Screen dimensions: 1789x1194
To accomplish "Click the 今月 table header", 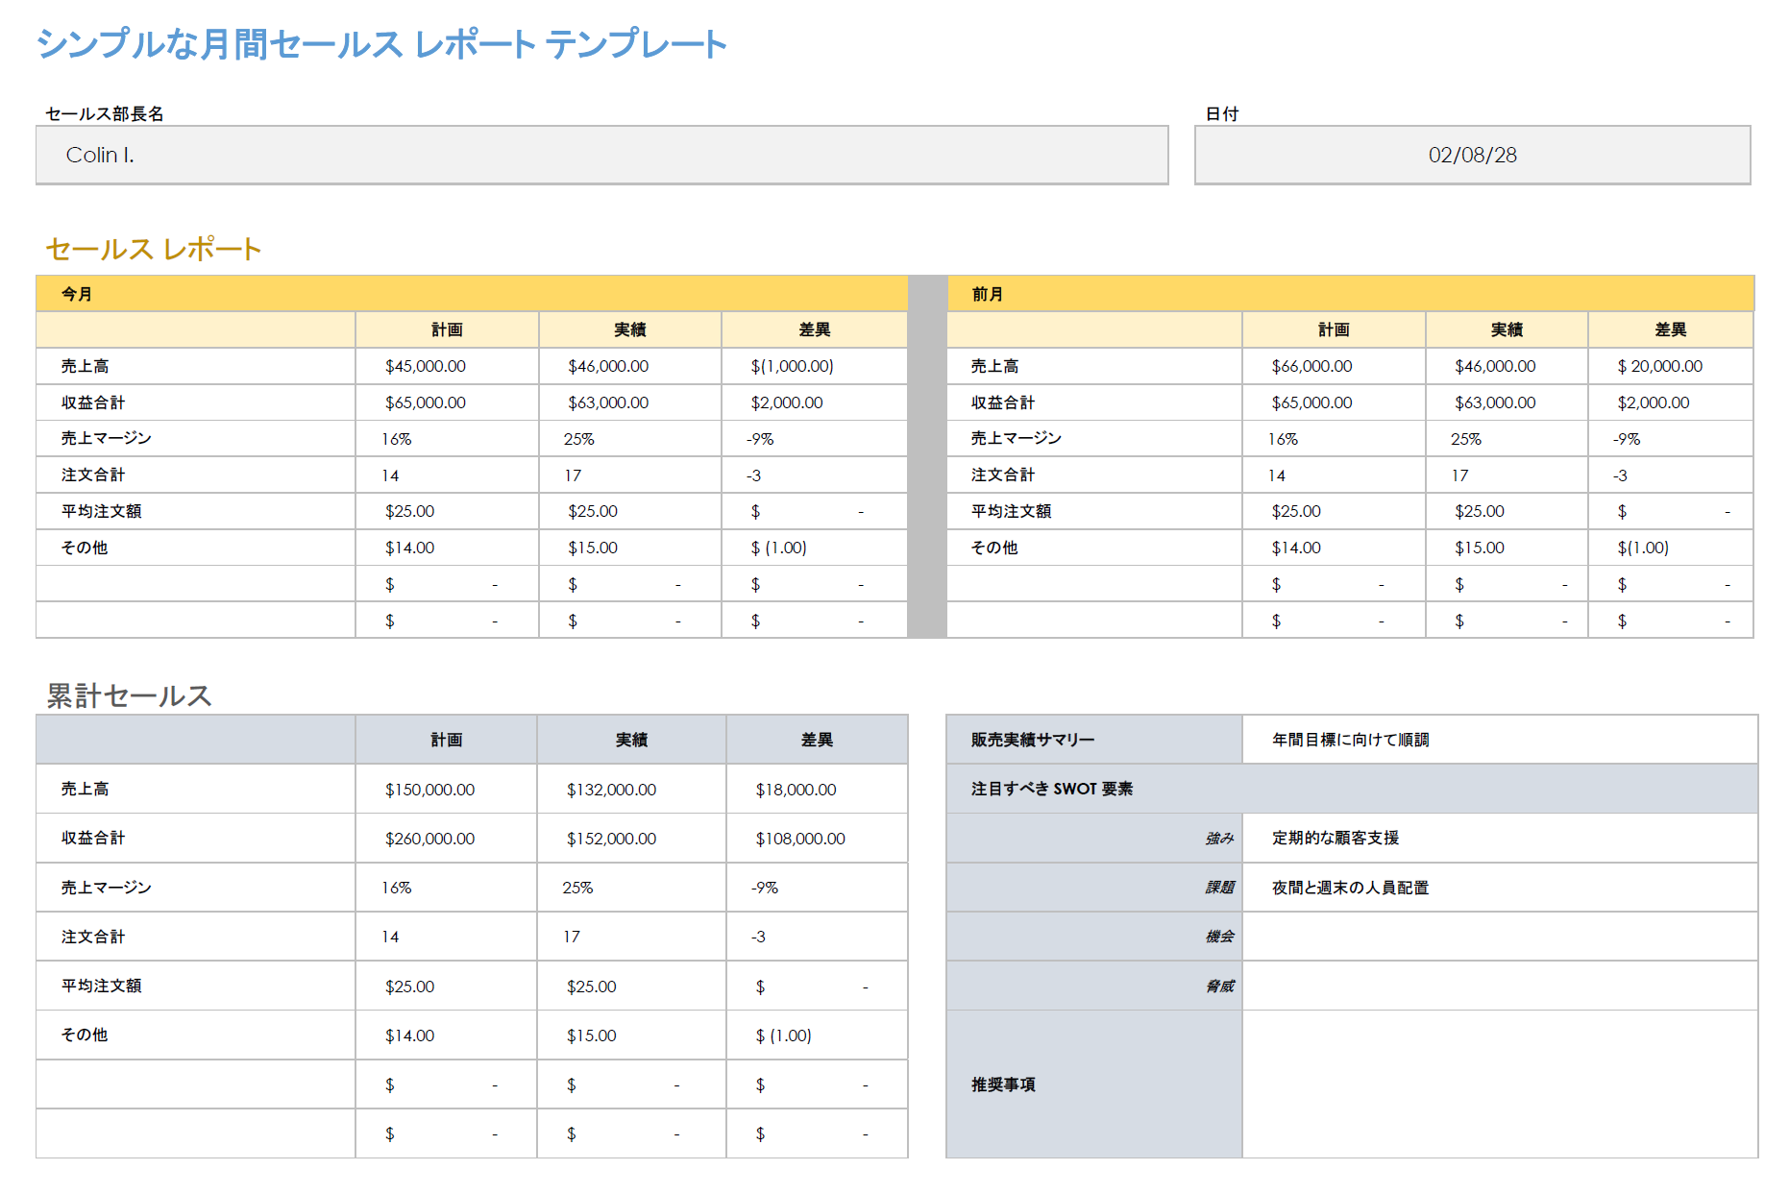I will pyautogui.click(x=472, y=294).
